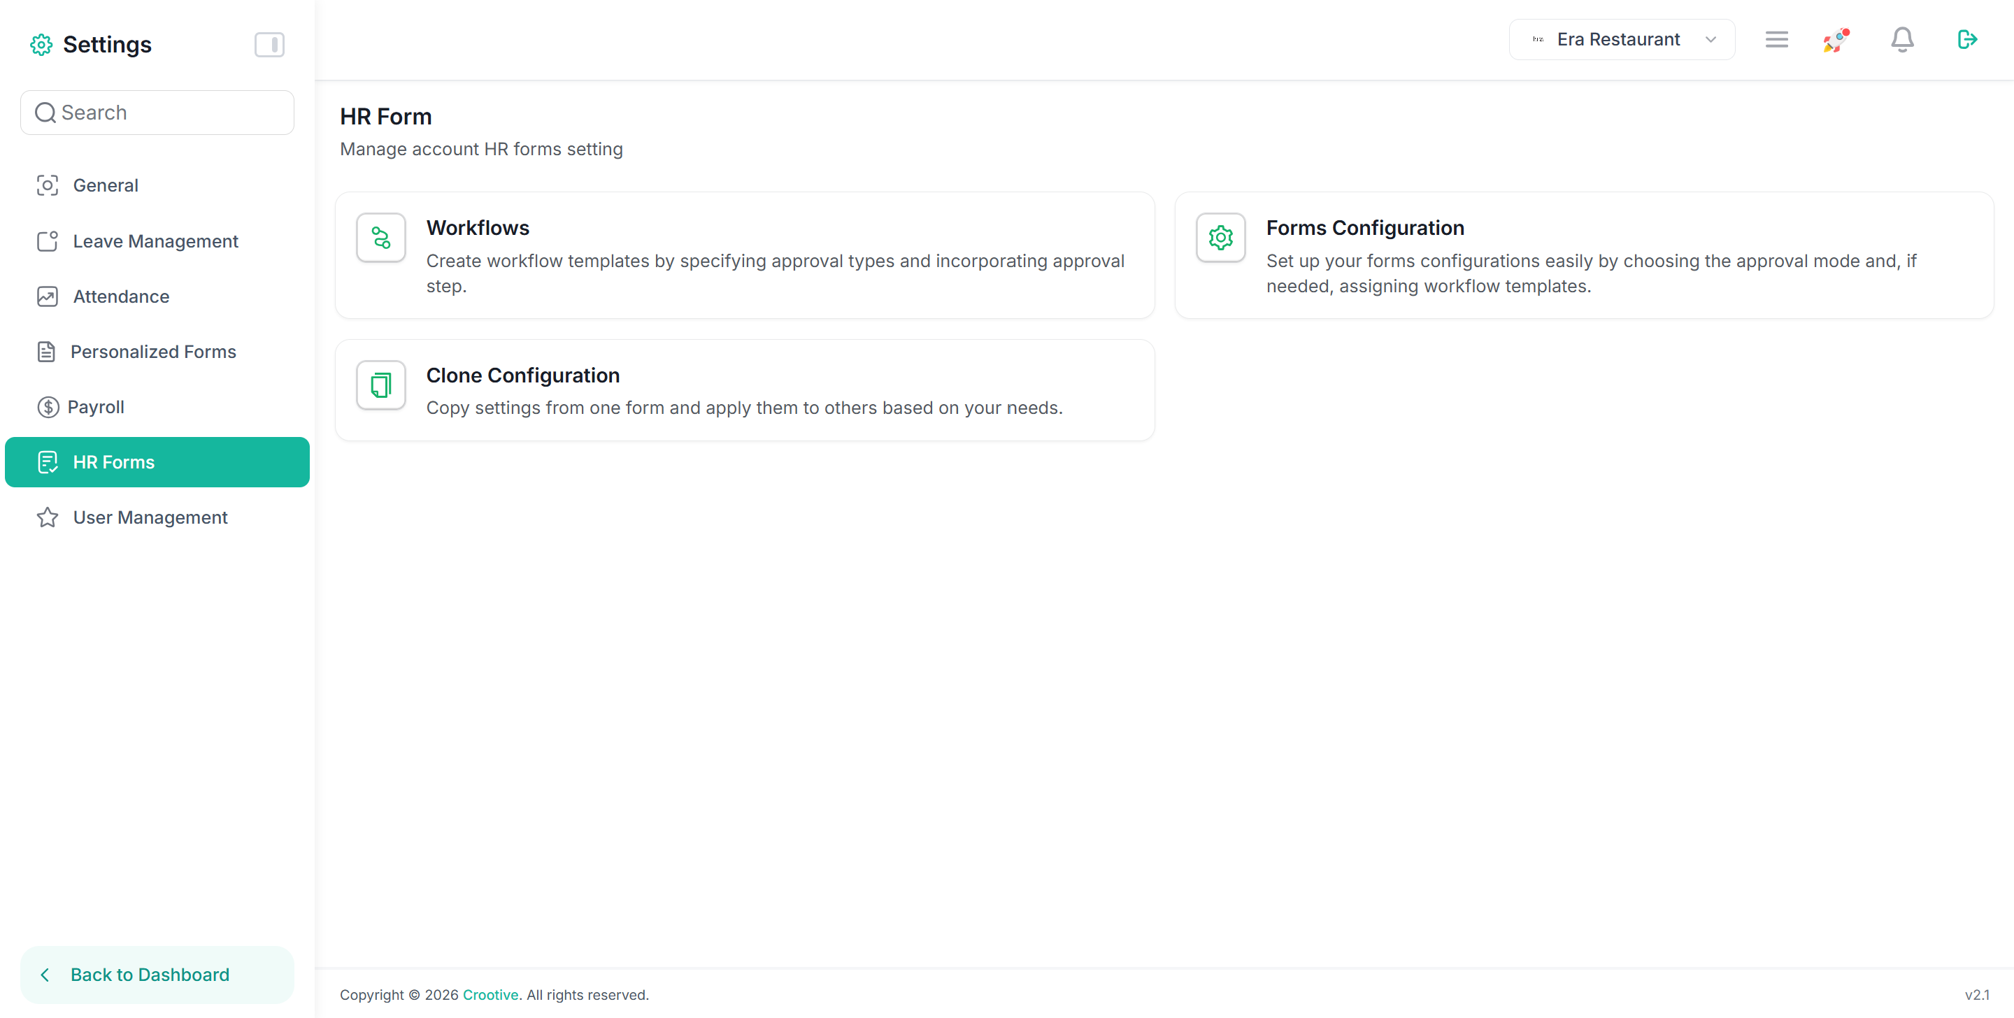
Task: Follow the Crootive link in footer
Action: (490, 994)
